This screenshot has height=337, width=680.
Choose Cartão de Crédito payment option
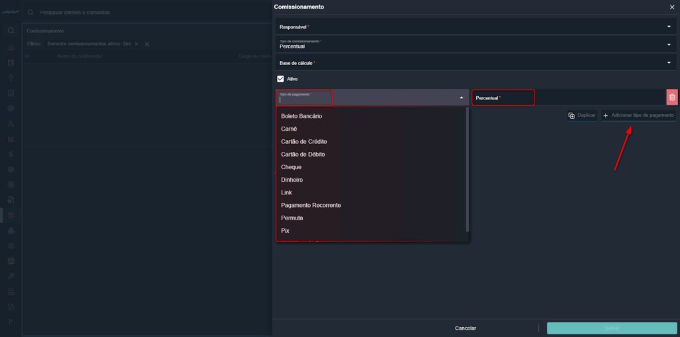tap(303, 141)
